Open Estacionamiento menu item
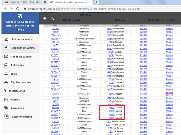 tap(20, 117)
